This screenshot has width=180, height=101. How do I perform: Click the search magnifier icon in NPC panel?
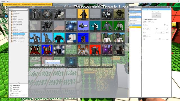pos(27,9)
